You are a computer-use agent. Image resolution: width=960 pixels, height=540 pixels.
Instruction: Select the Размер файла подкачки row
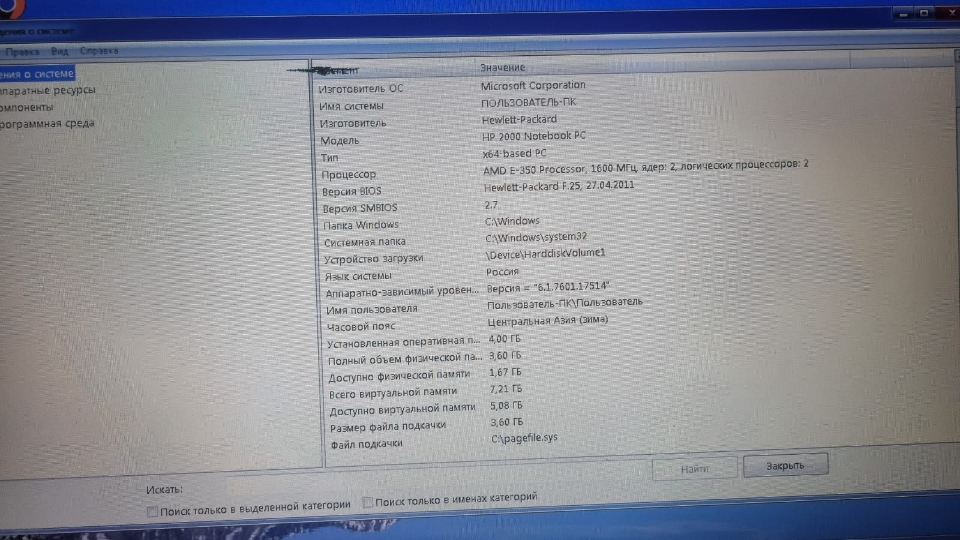tap(388, 427)
